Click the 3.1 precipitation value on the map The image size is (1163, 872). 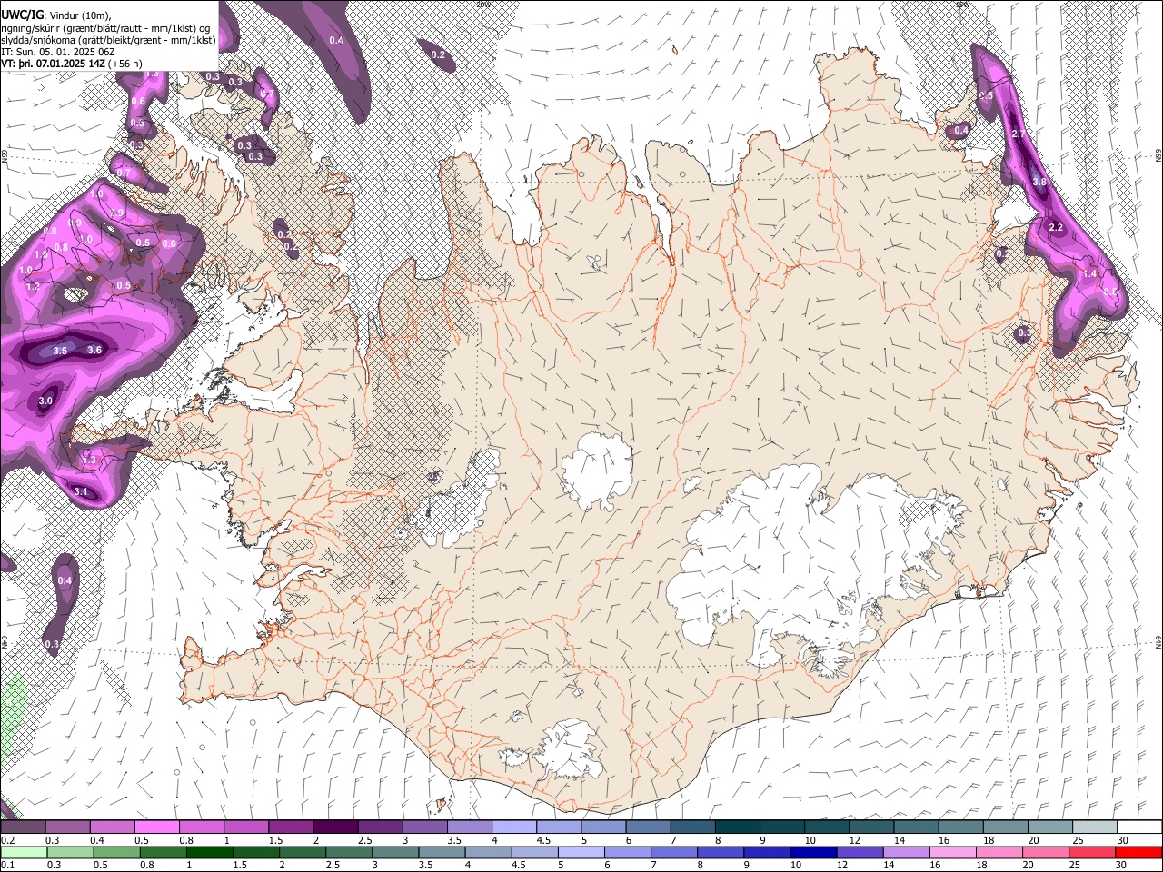(80, 492)
